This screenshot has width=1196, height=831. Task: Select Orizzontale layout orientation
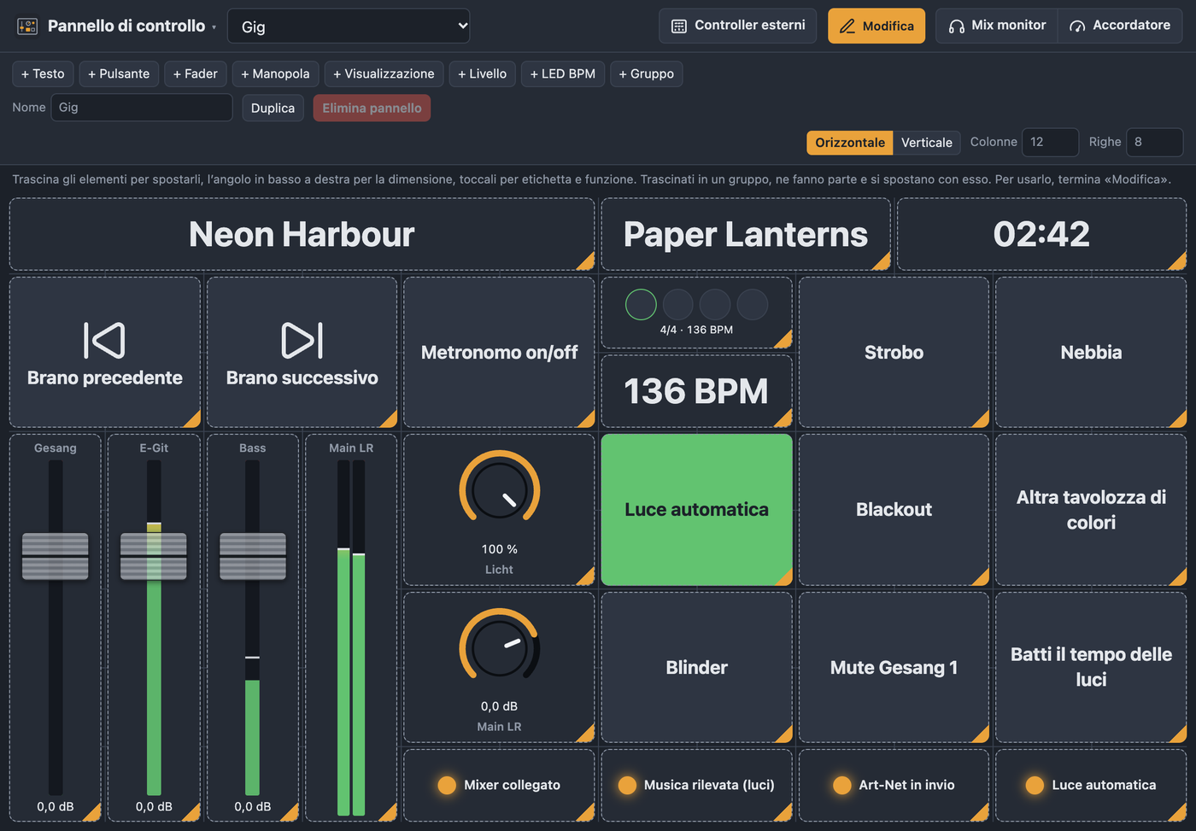pyautogui.click(x=850, y=143)
